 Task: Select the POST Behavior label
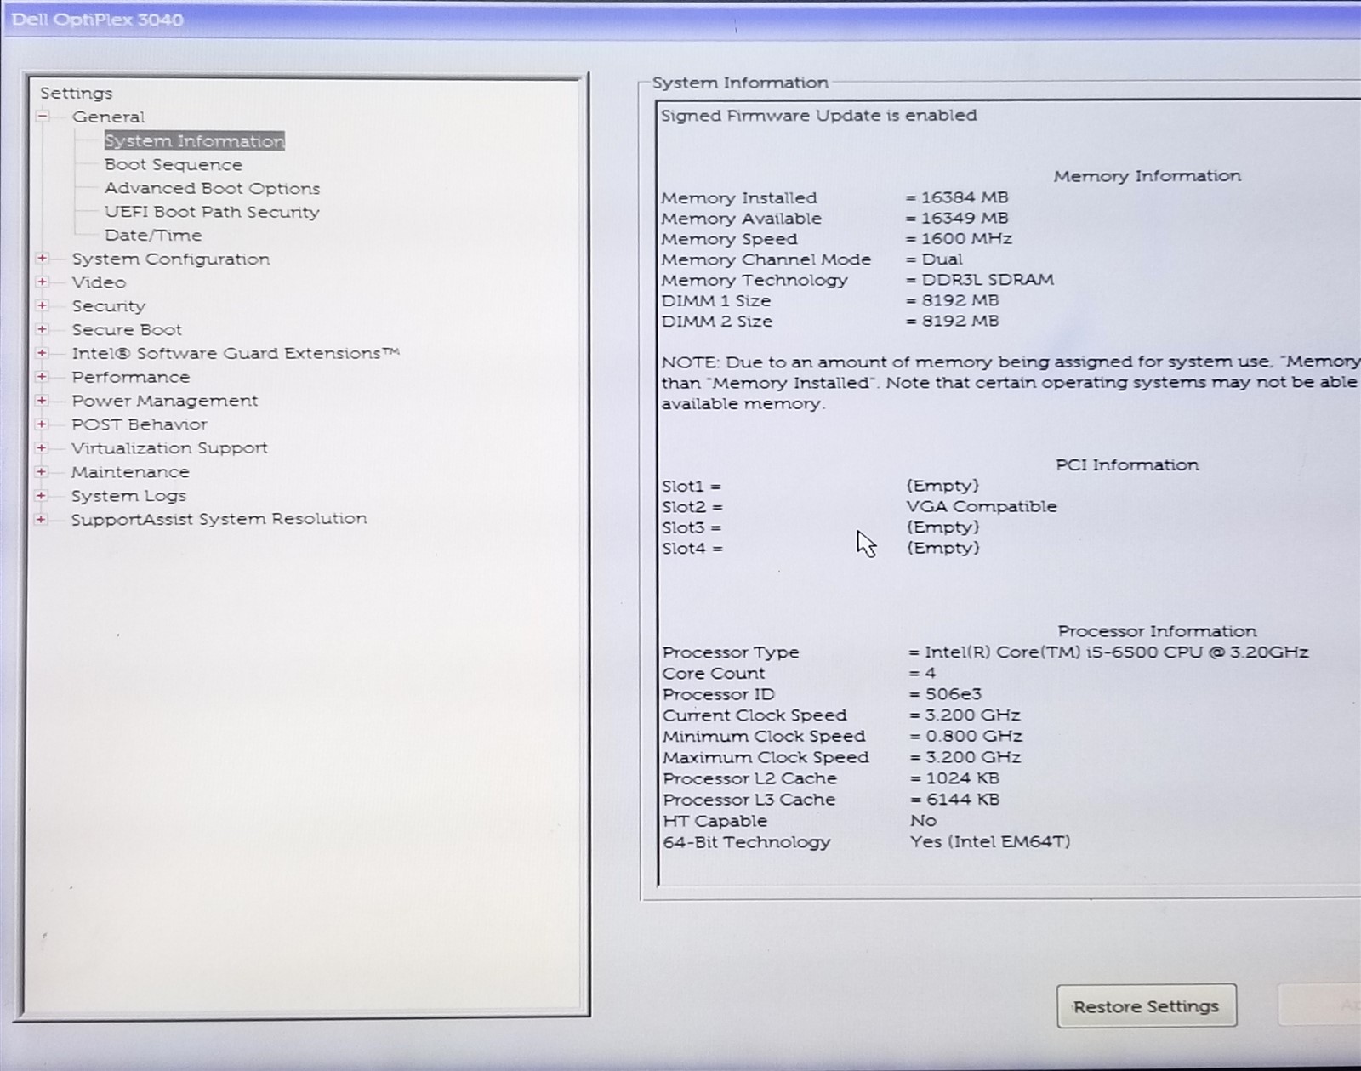[x=140, y=424]
